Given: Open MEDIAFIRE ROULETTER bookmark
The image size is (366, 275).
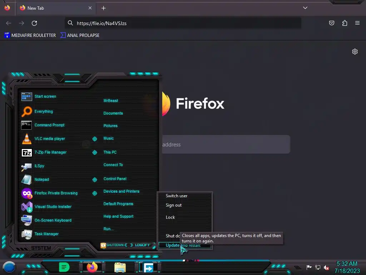Looking at the screenshot, I should coord(30,35).
